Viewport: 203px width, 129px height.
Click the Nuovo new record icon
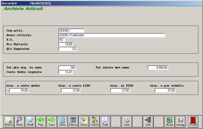tap(9, 122)
